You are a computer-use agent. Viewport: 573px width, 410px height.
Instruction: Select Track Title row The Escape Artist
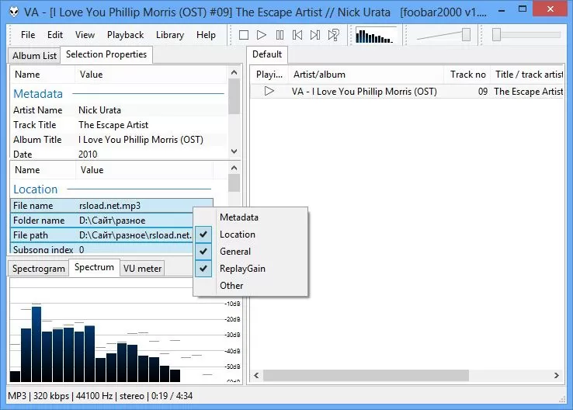coord(118,125)
